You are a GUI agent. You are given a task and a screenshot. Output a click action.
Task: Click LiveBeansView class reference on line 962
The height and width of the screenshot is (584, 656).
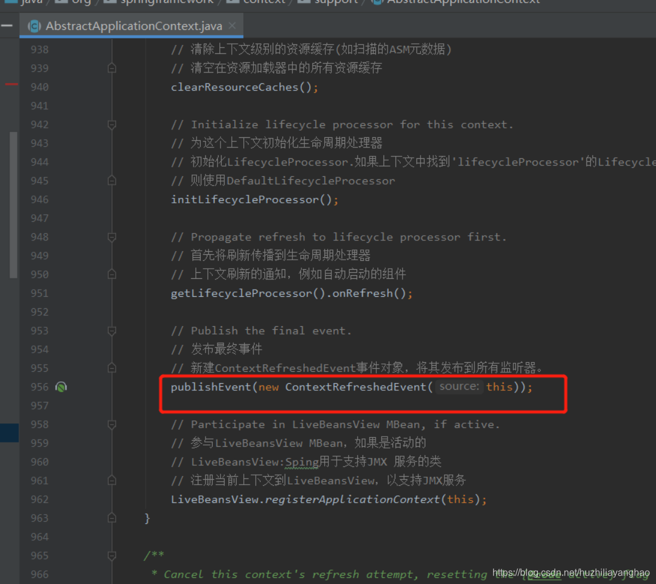tap(214, 499)
